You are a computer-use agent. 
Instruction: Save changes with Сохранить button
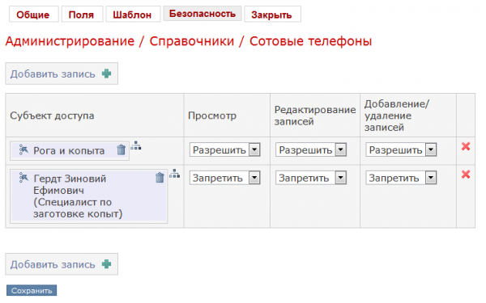(x=32, y=290)
